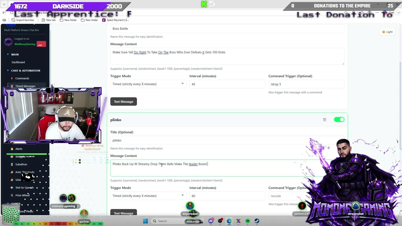Open the Windows Start menu
This screenshot has width=402, height=226.
(145, 221)
